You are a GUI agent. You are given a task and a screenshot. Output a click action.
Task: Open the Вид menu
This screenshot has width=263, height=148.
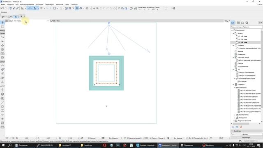click(x=17, y=5)
